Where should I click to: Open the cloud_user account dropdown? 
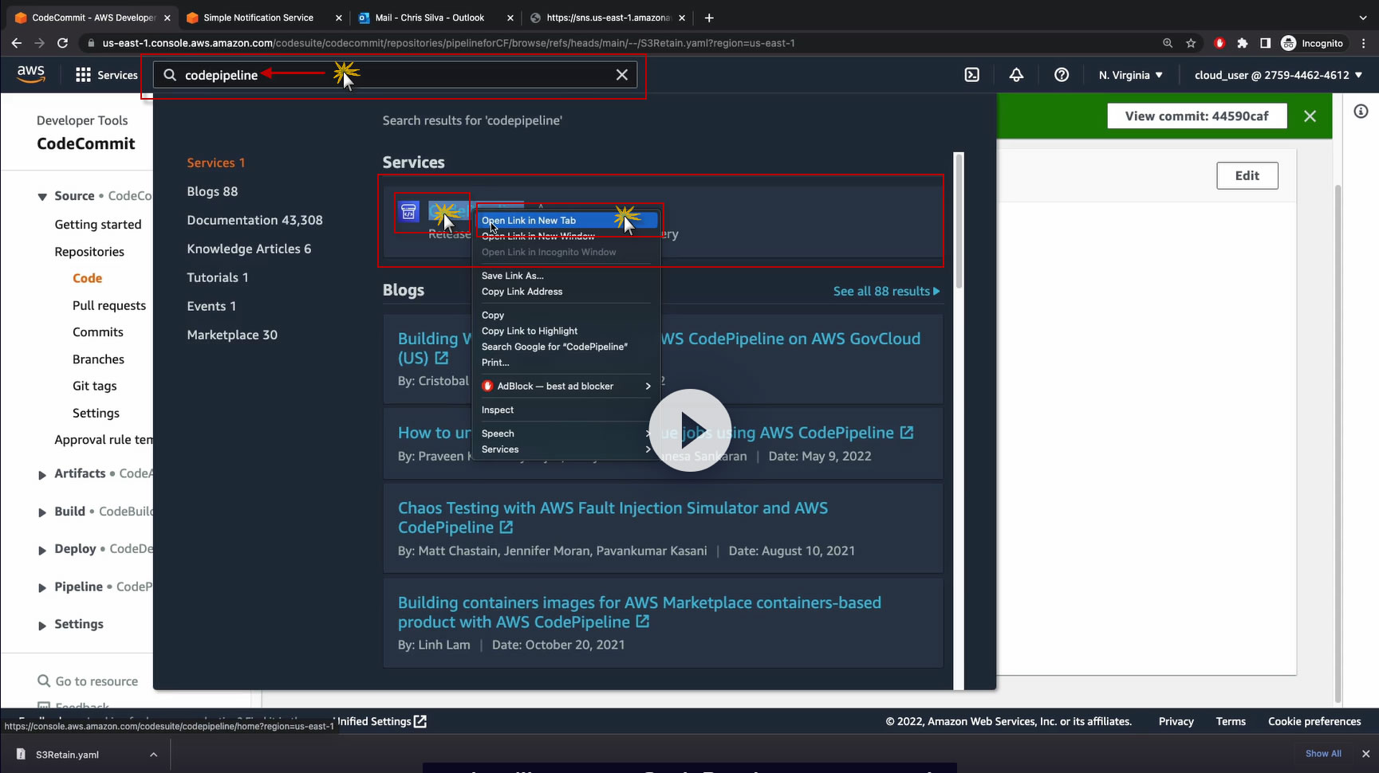pos(1279,75)
